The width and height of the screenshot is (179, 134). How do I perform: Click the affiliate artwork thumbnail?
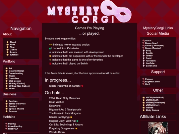click(158, 128)
